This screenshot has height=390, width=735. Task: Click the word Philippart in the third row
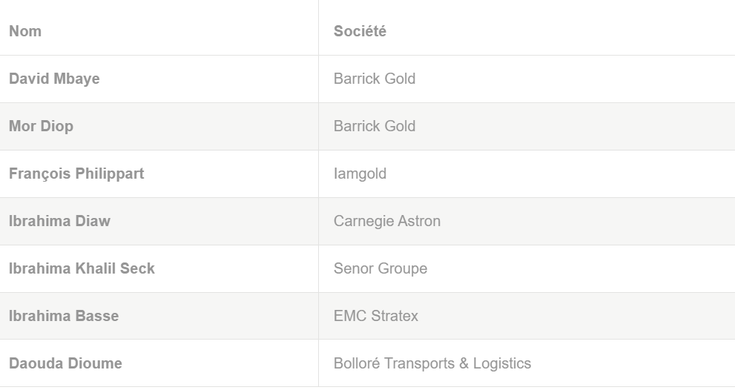(110, 173)
